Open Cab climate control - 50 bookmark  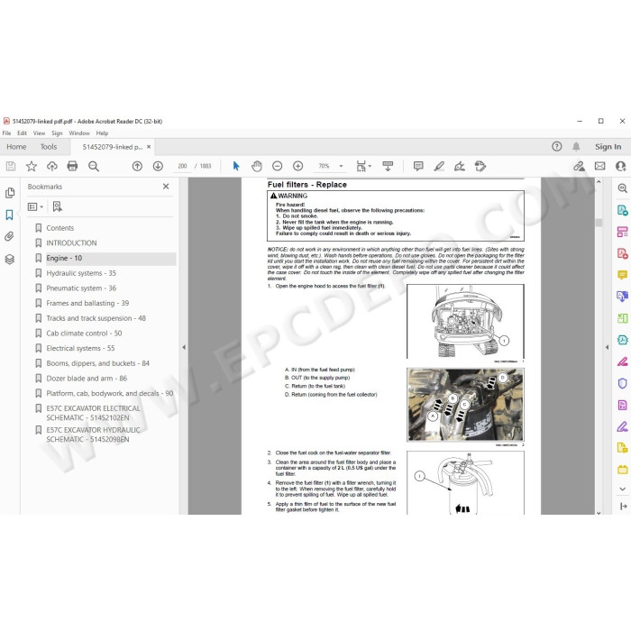(x=84, y=334)
